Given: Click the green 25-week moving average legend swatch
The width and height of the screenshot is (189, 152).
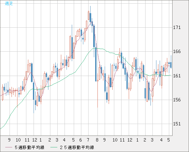Looking at the screenshot, I should (x=54, y=147).
